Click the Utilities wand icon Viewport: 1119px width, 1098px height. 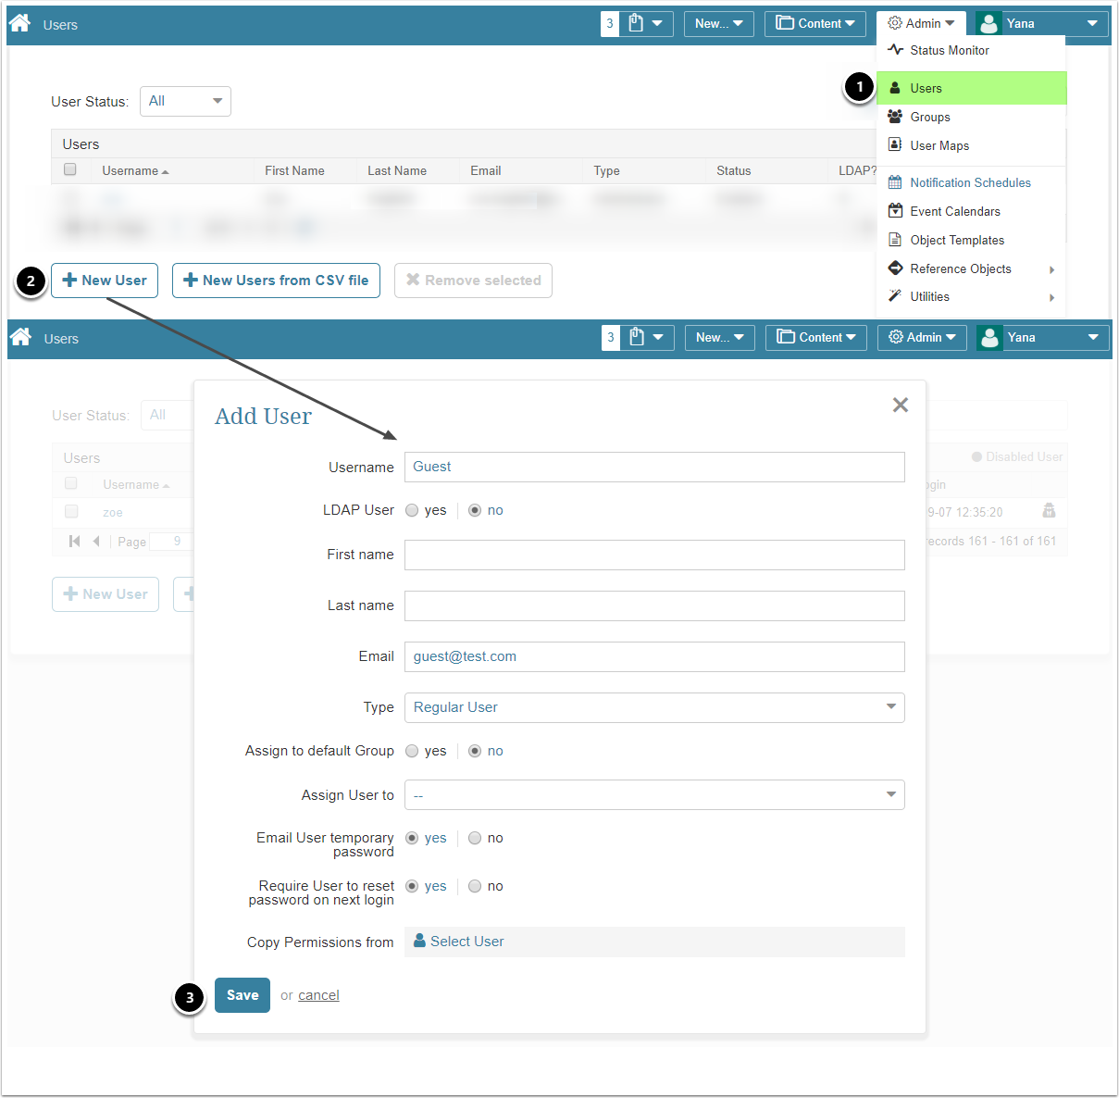point(895,296)
